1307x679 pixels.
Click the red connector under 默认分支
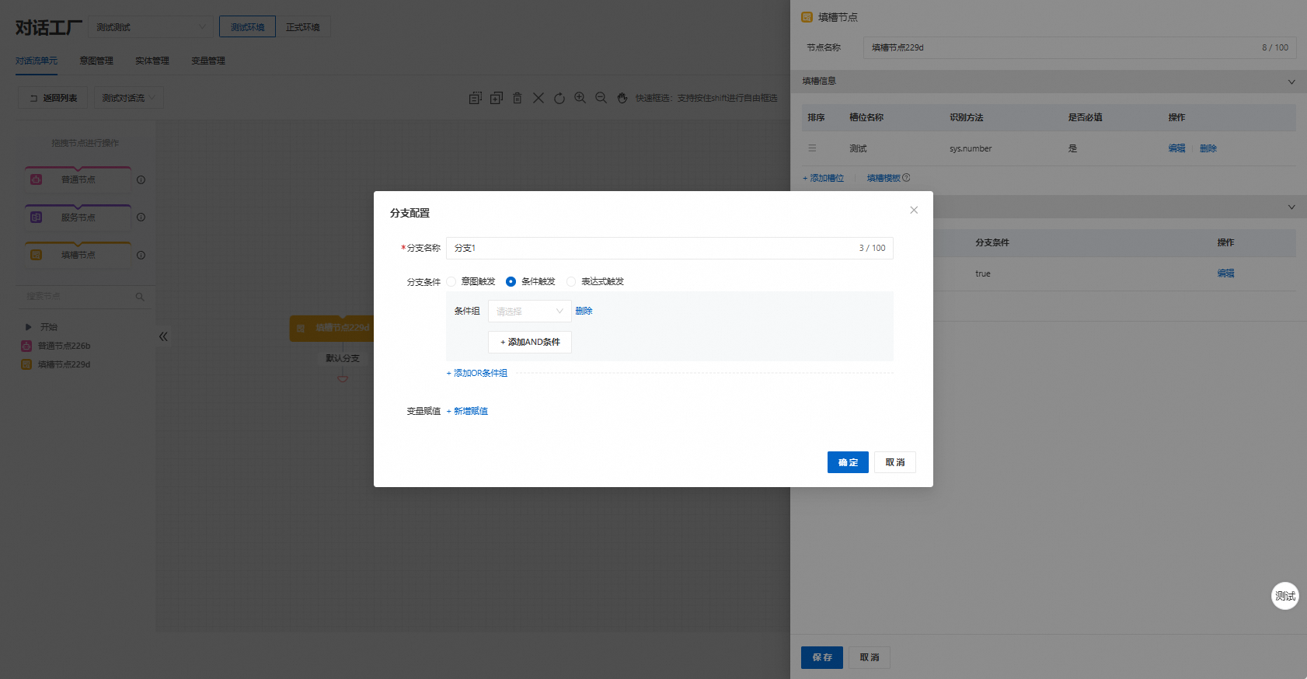(343, 378)
